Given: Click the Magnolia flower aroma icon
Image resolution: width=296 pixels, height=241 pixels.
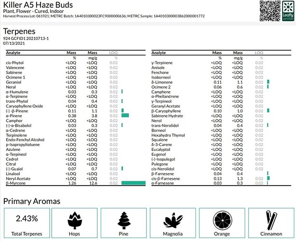Looking at the screenshot, I should (173, 220).
